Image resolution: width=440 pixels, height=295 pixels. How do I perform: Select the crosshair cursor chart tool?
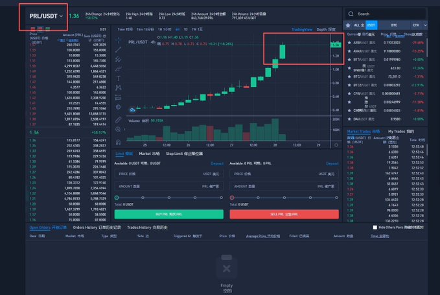118,40
